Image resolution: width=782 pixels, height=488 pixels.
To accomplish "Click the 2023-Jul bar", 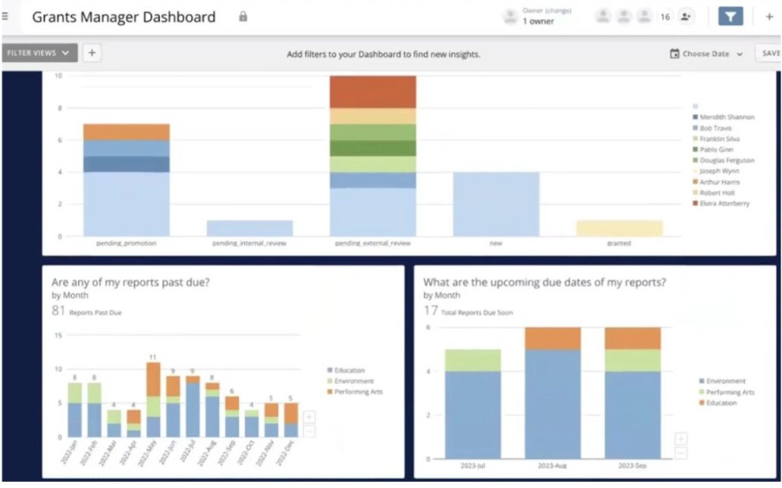I will pos(473,404).
